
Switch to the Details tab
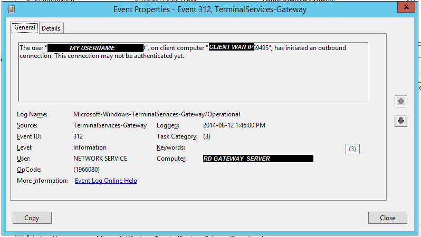(51, 28)
